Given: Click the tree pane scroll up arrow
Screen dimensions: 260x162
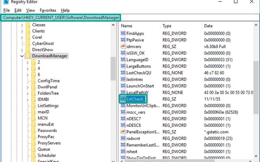Looking at the screenshot, I should (x=113, y=25).
